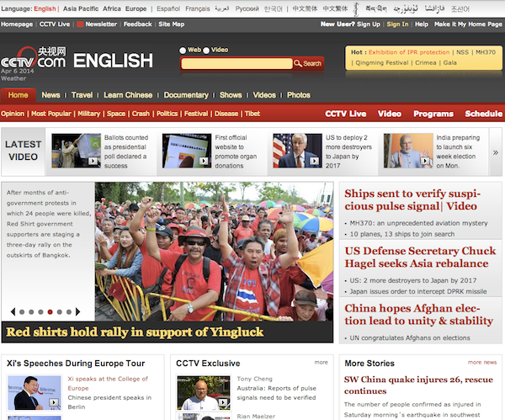
Task: Click the red Newsletter icon
Action: (x=81, y=24)
